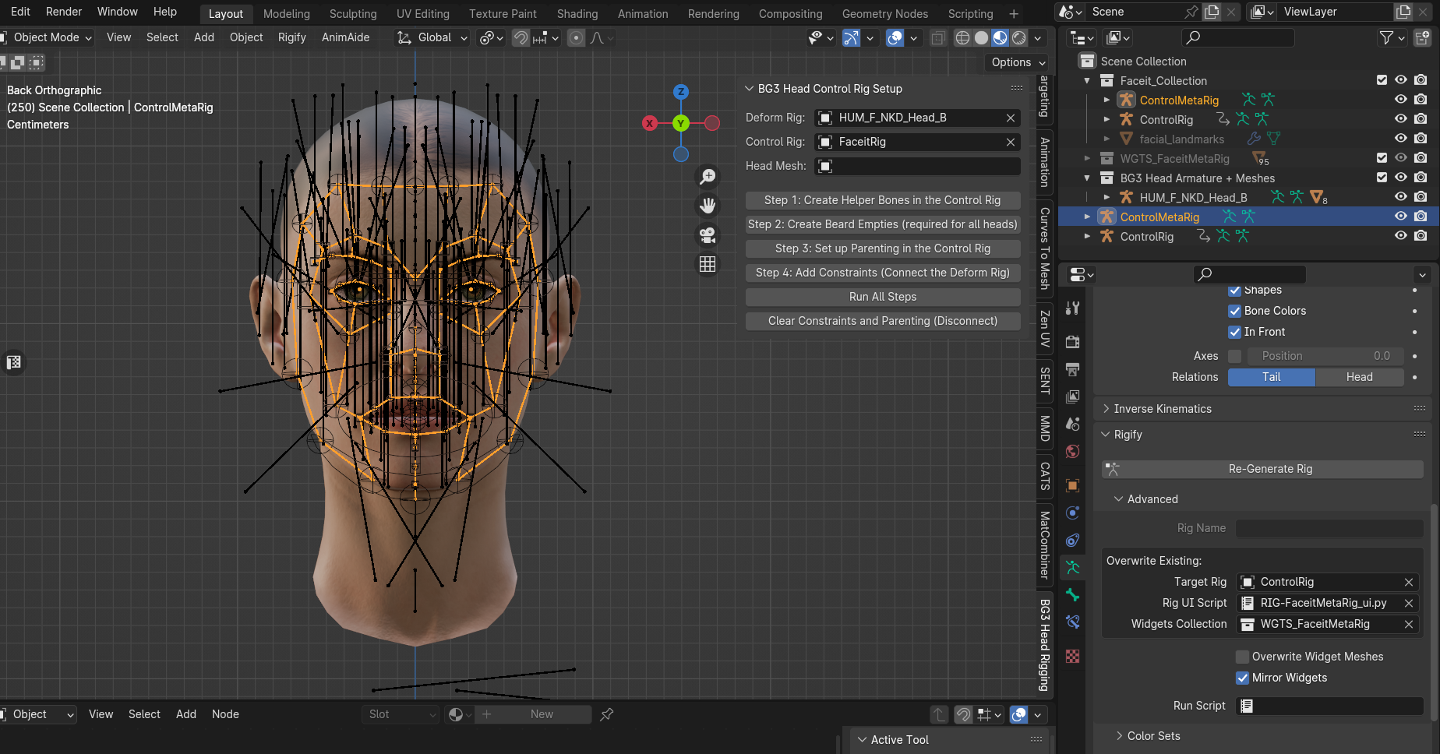
Task: Select Head relations option
Action: point(1360,377)
